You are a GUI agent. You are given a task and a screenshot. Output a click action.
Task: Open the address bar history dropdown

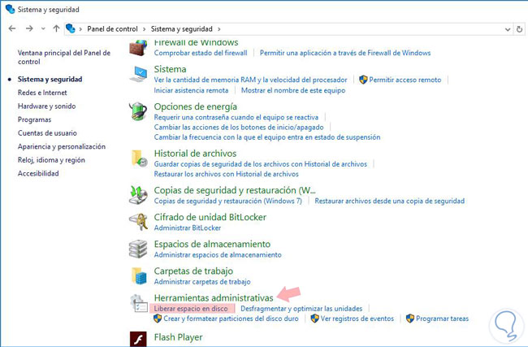tap(508, 29)
